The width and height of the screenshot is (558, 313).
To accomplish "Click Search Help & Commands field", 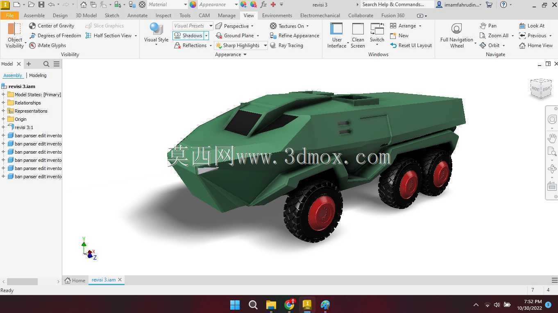I will pos(397,5).
